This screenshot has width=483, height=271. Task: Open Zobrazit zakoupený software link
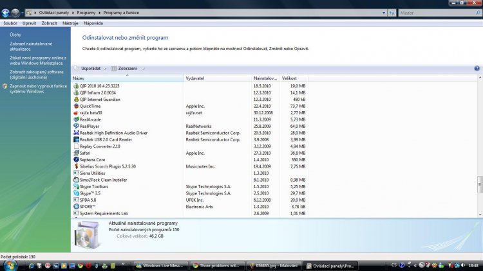[36, 74]
